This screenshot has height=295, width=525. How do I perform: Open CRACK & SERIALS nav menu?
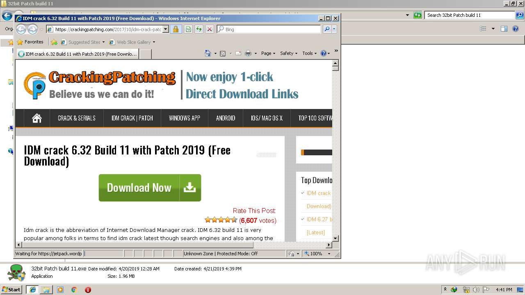77,118
